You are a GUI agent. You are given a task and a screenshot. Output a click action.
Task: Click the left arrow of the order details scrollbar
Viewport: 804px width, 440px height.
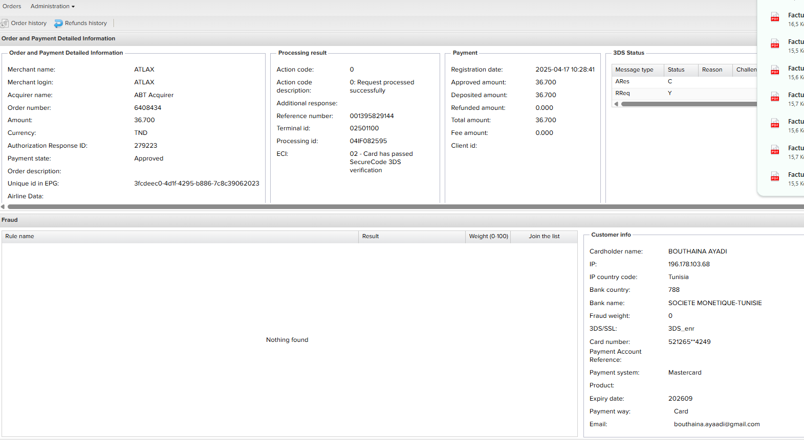tap(3, 207)
